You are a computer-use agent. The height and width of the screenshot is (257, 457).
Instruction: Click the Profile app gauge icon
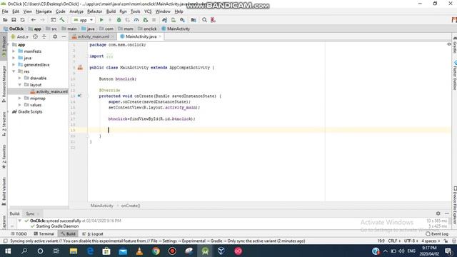tap(136, 20)
